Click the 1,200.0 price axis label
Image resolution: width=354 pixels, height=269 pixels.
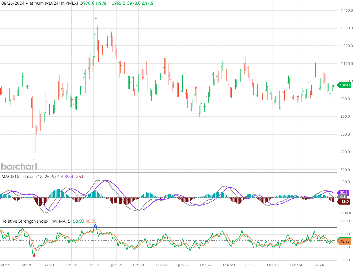(x=347, y=46)
